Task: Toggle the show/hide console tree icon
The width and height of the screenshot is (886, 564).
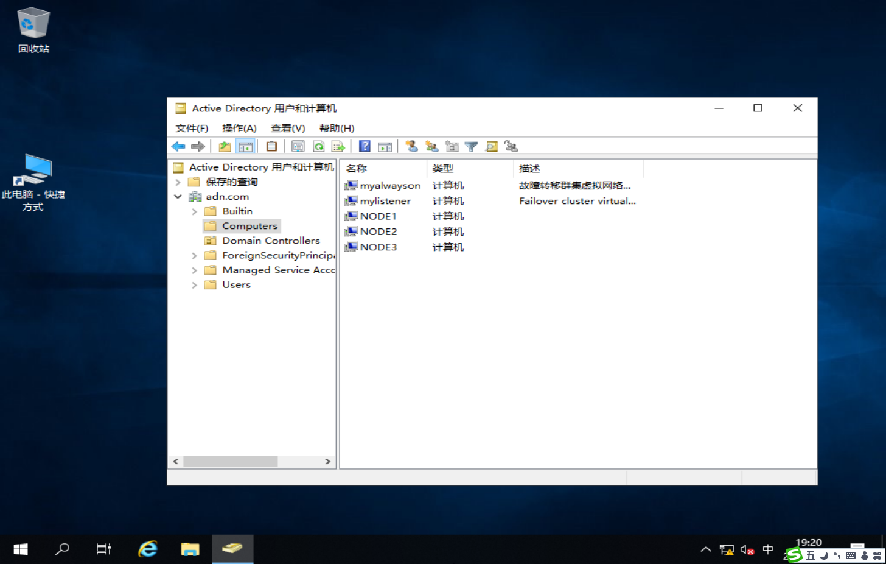Action: coord(245,146)
